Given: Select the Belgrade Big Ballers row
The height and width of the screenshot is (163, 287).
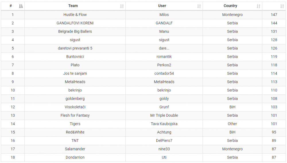Looking at the screenshot, I should [x=75, y=31].
